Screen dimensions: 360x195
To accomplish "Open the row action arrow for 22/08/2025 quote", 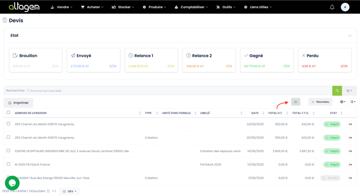I will click(x=350, y=124).
